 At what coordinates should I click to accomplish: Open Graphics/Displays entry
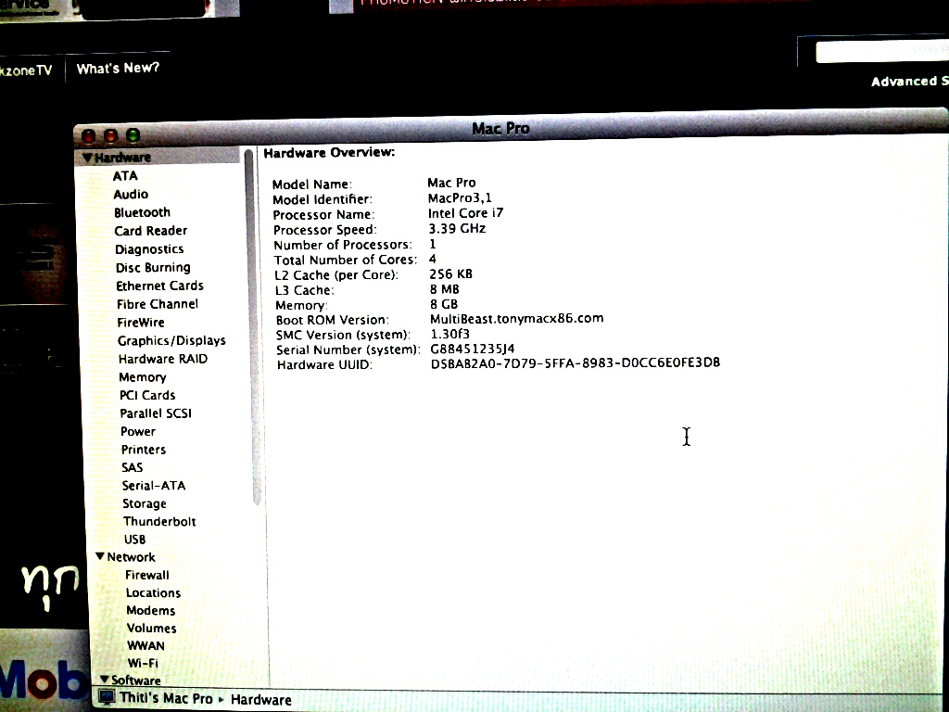click(171, 341)
